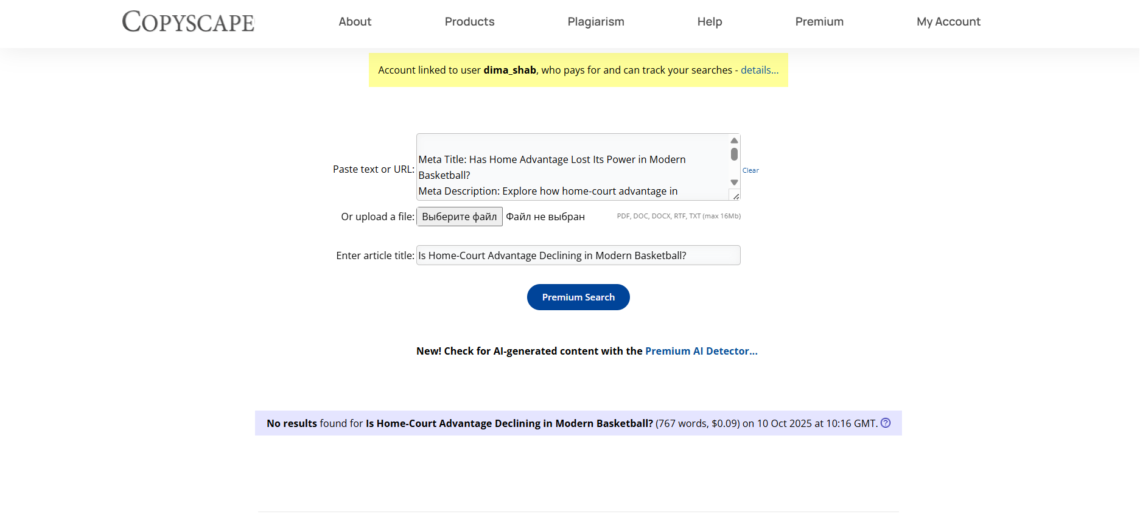Click the Copyscape logo

(188, 22)
